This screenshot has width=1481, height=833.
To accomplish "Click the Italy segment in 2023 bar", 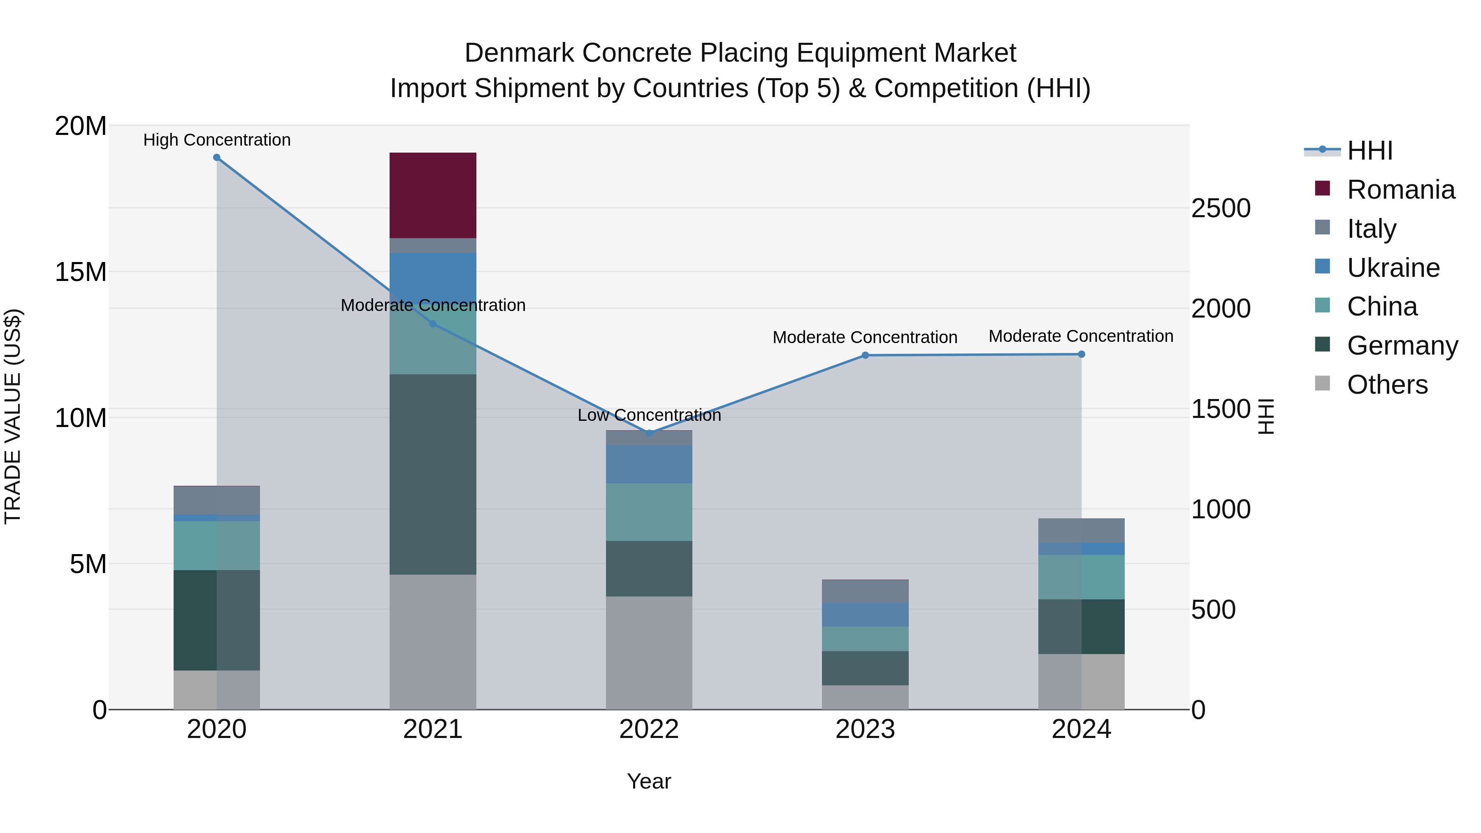I will point(865,592).
